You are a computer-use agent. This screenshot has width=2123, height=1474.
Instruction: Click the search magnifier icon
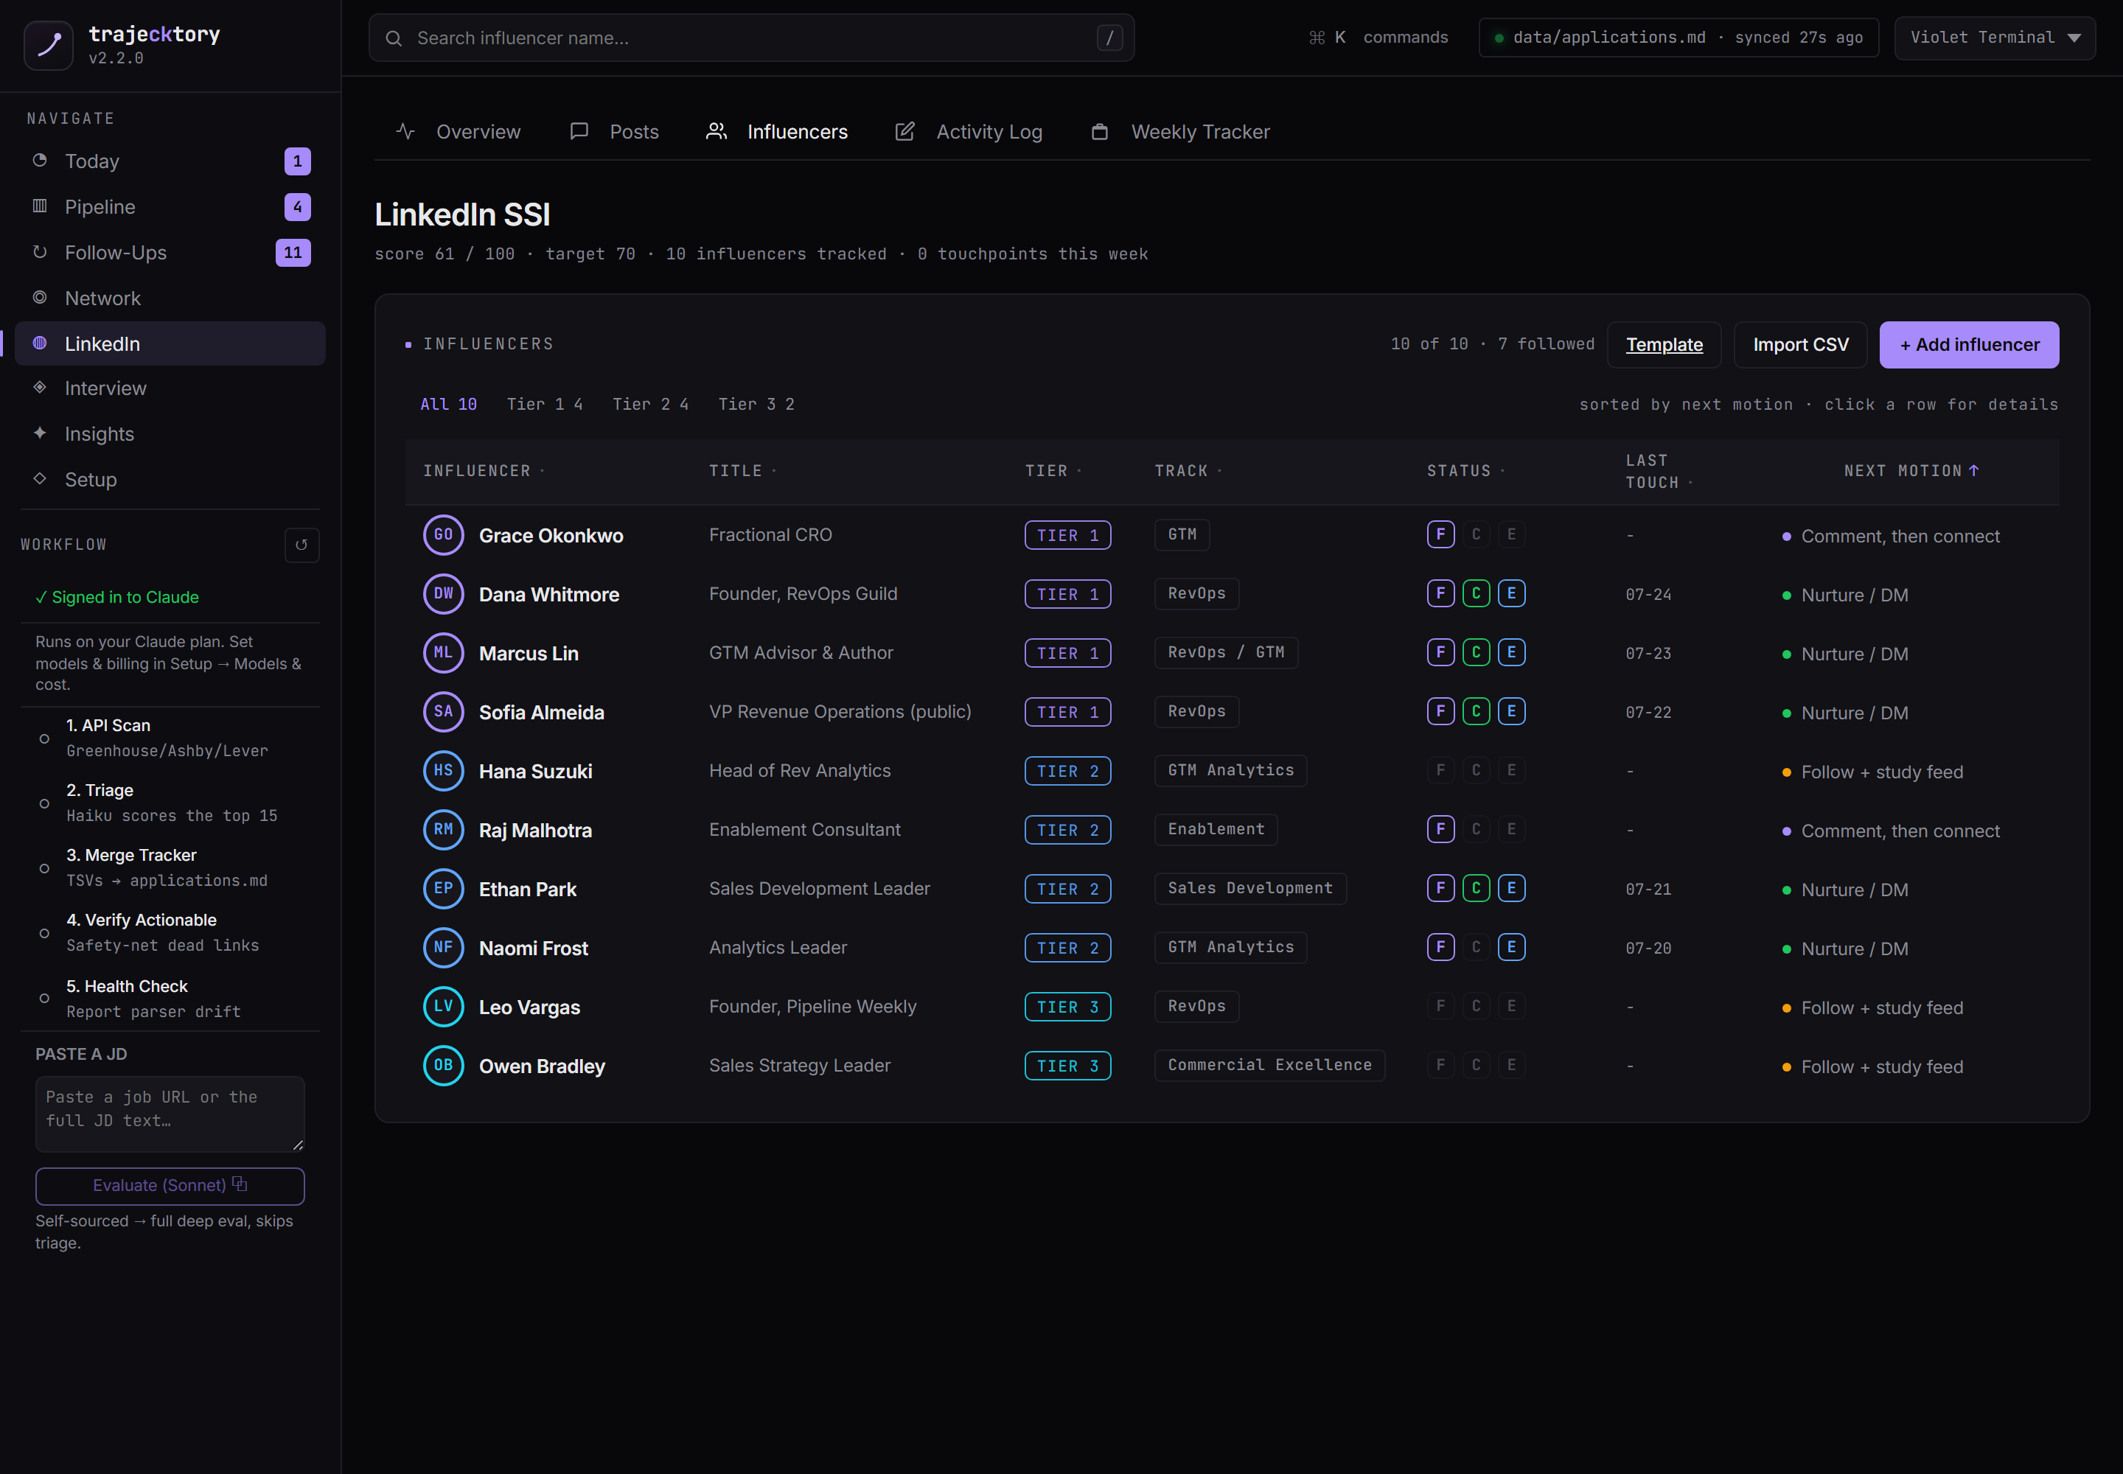click(x=394, y=39)
